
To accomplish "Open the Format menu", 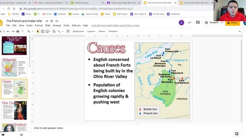I will click(38, 25).
